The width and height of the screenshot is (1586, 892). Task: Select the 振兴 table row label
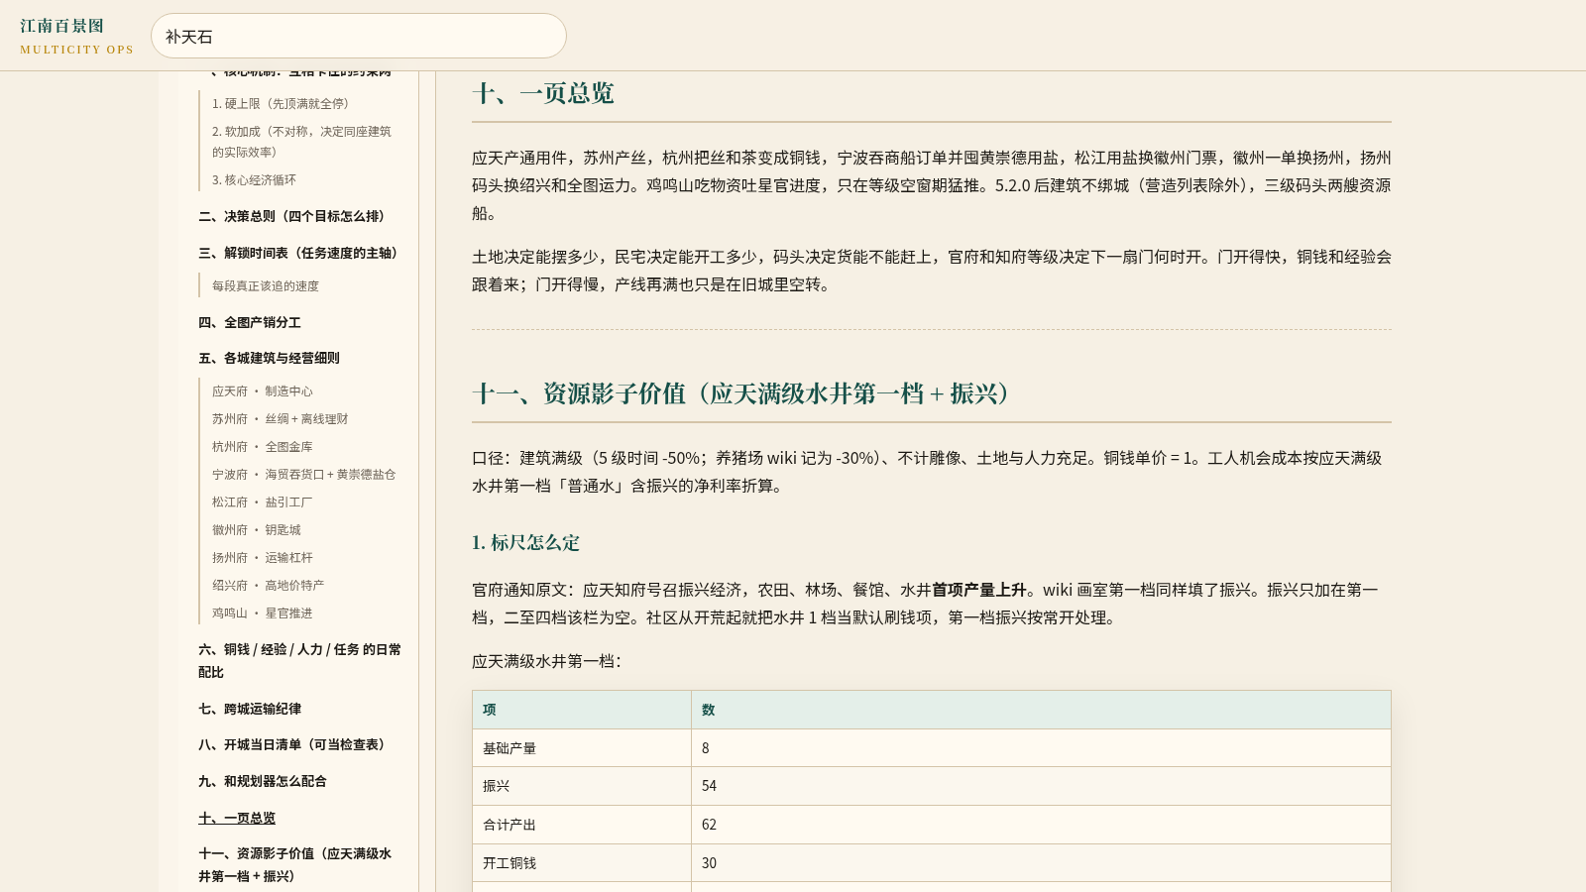click(x=582, y=786)
